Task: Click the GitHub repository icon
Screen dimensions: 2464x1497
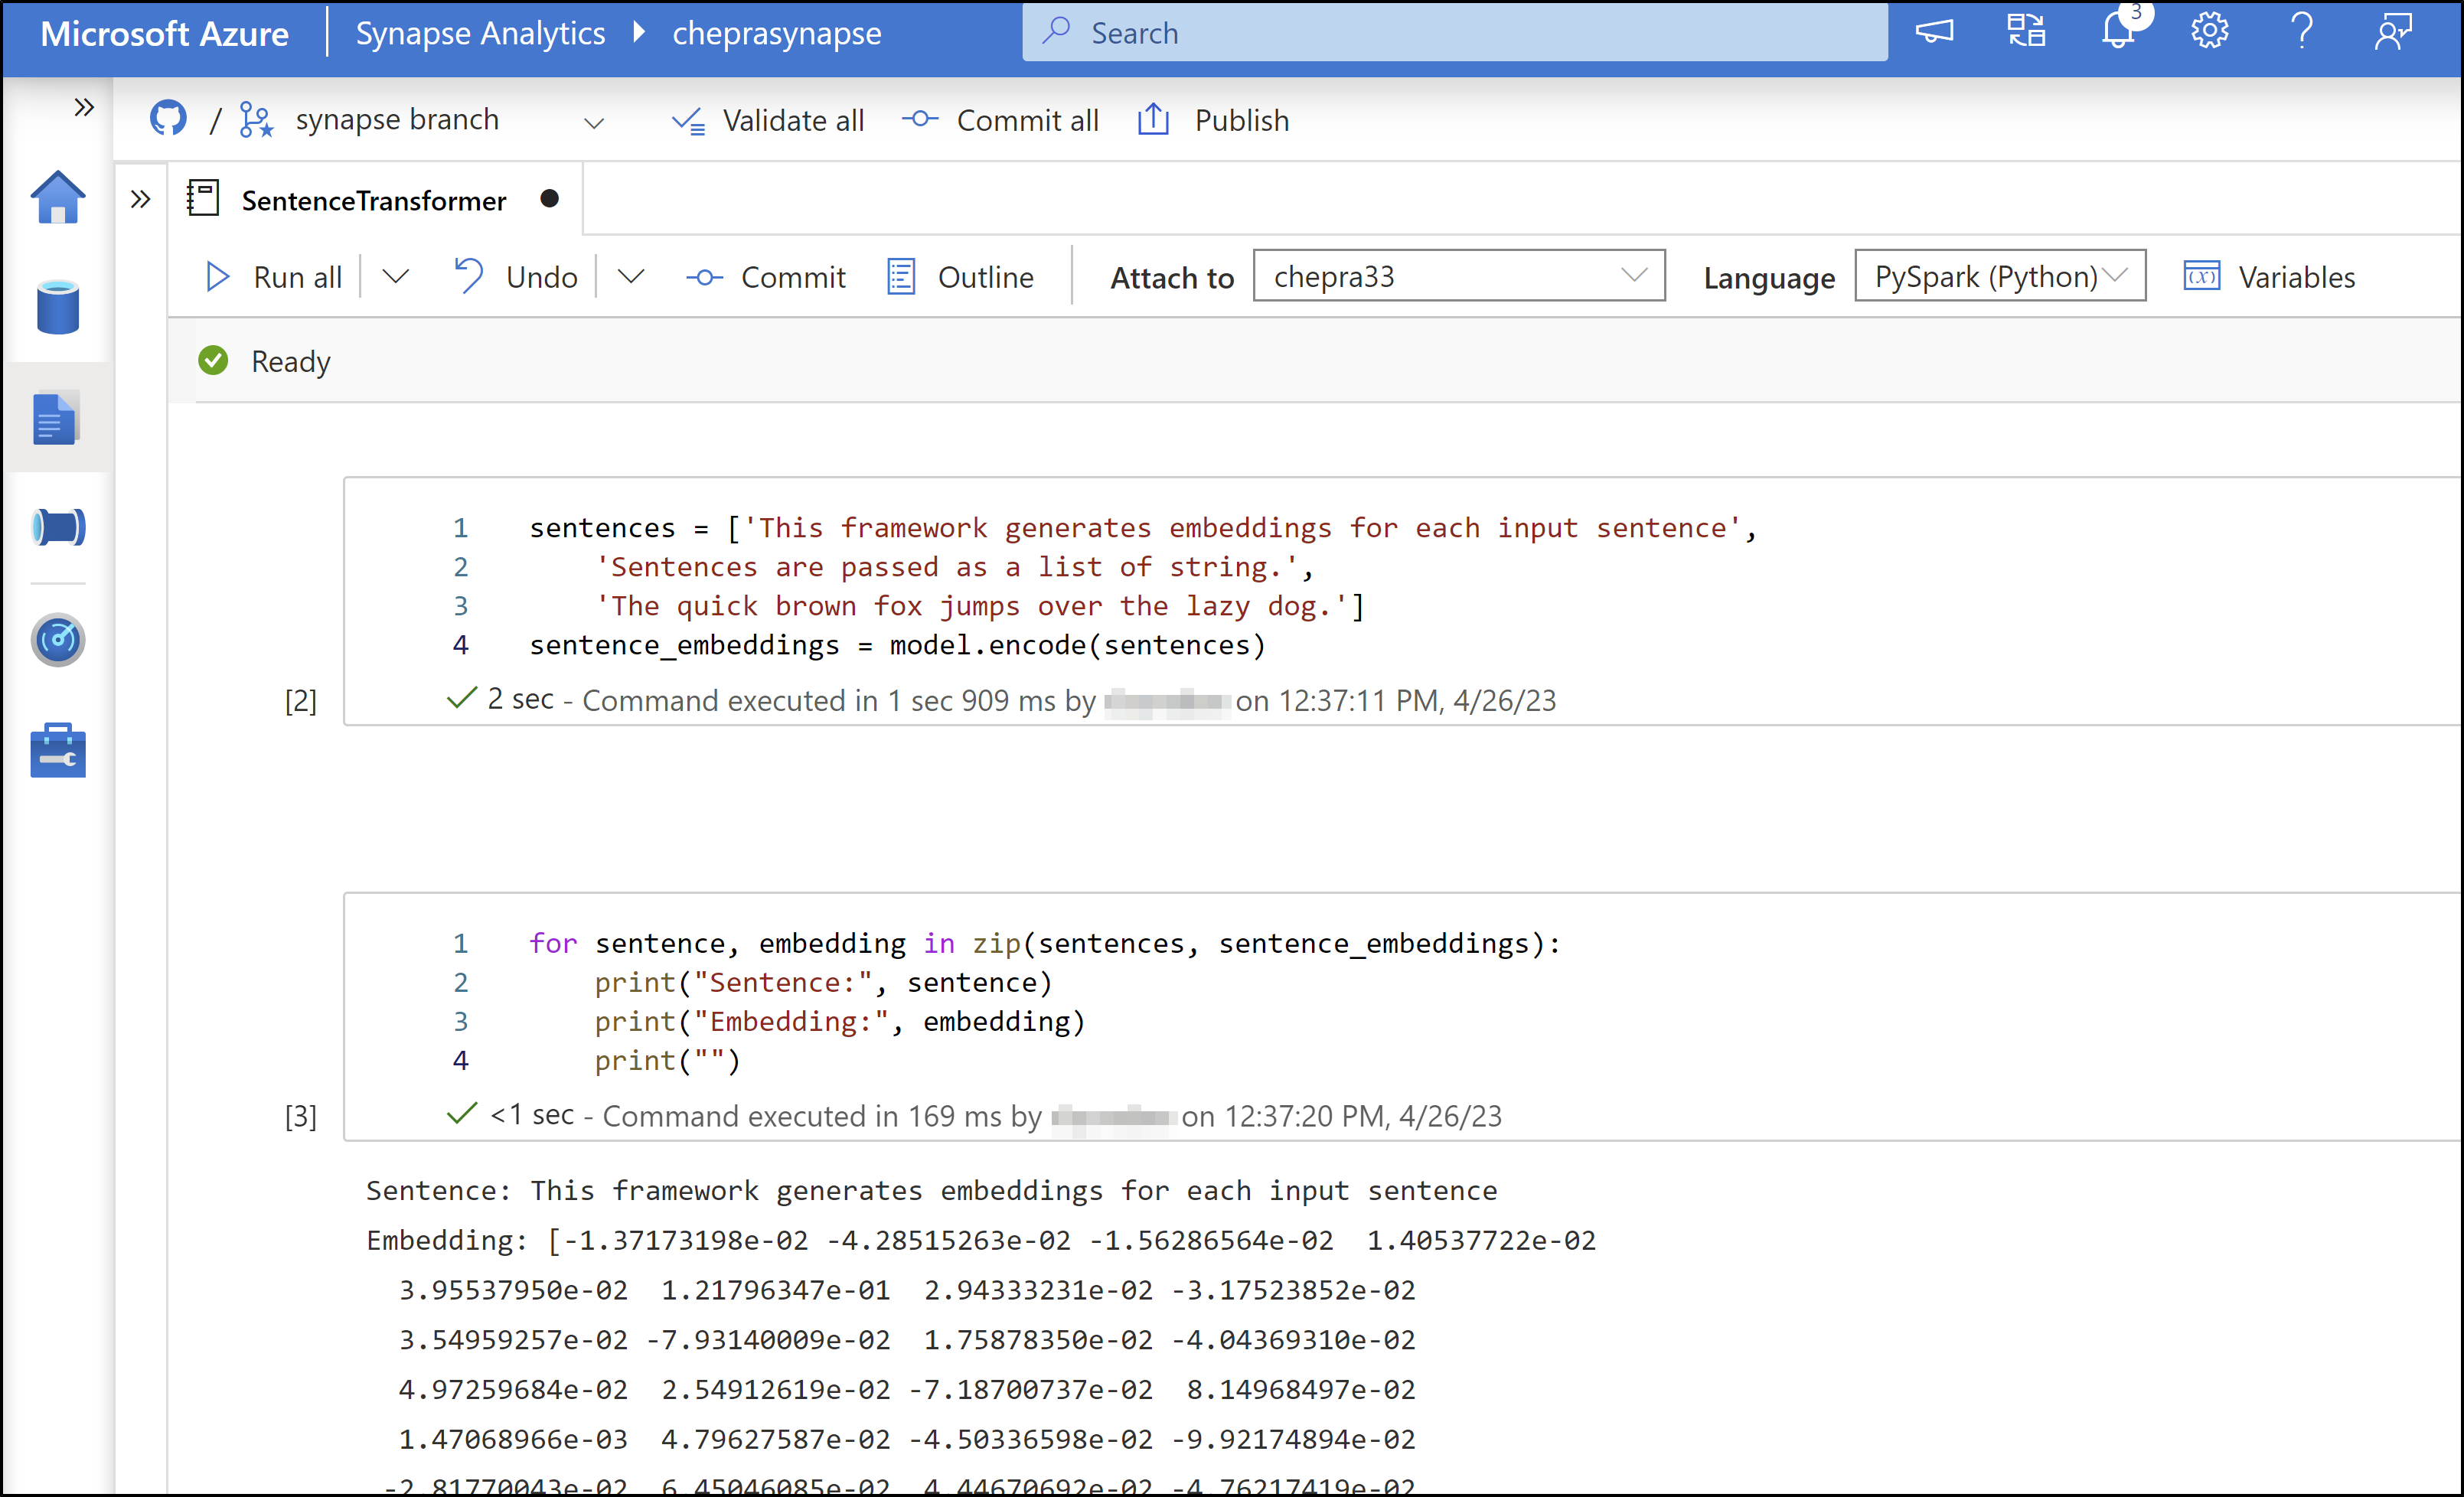Action: 168,119
